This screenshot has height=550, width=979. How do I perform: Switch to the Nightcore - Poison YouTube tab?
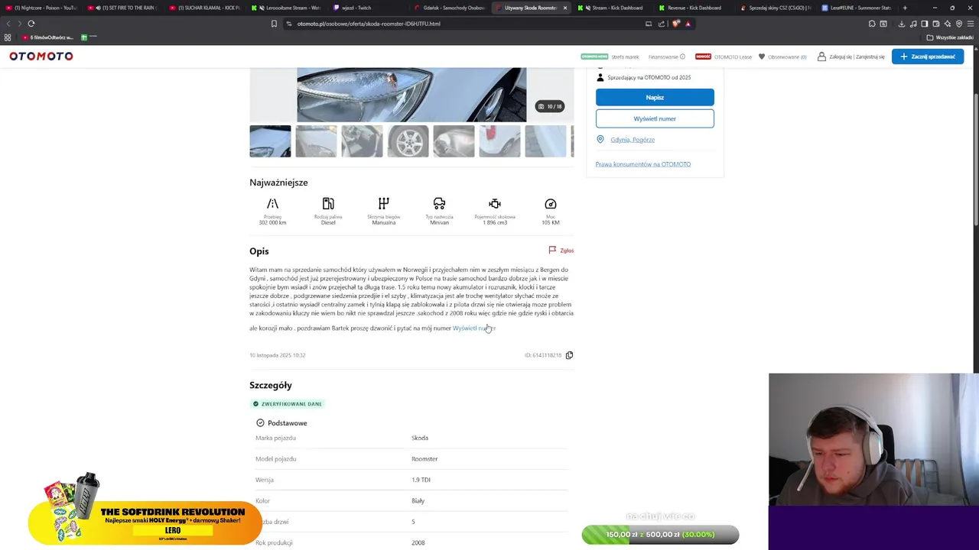(x=41, y=8)
